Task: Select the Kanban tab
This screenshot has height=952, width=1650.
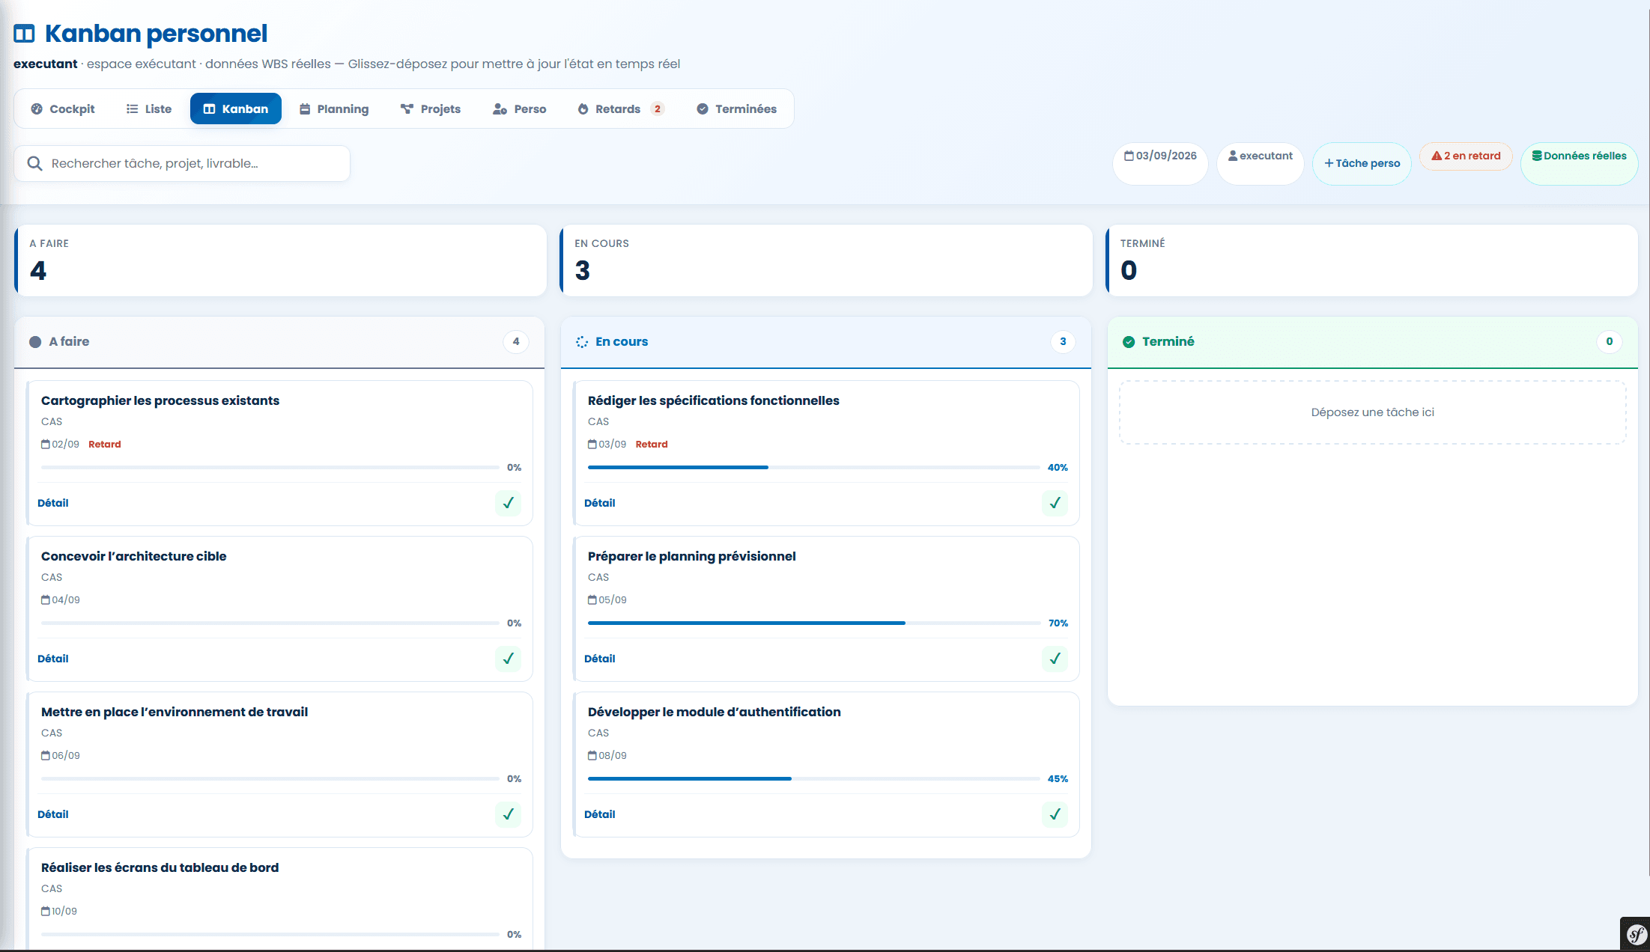Action: [236, 109]
